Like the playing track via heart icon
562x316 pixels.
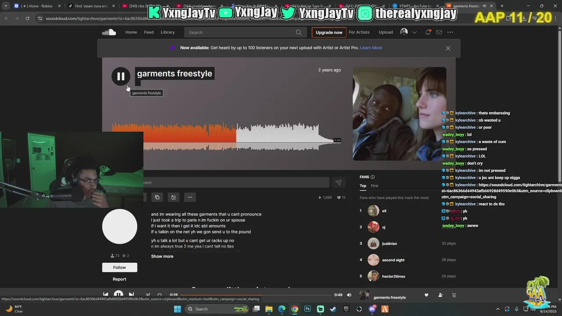click(426, 295)
